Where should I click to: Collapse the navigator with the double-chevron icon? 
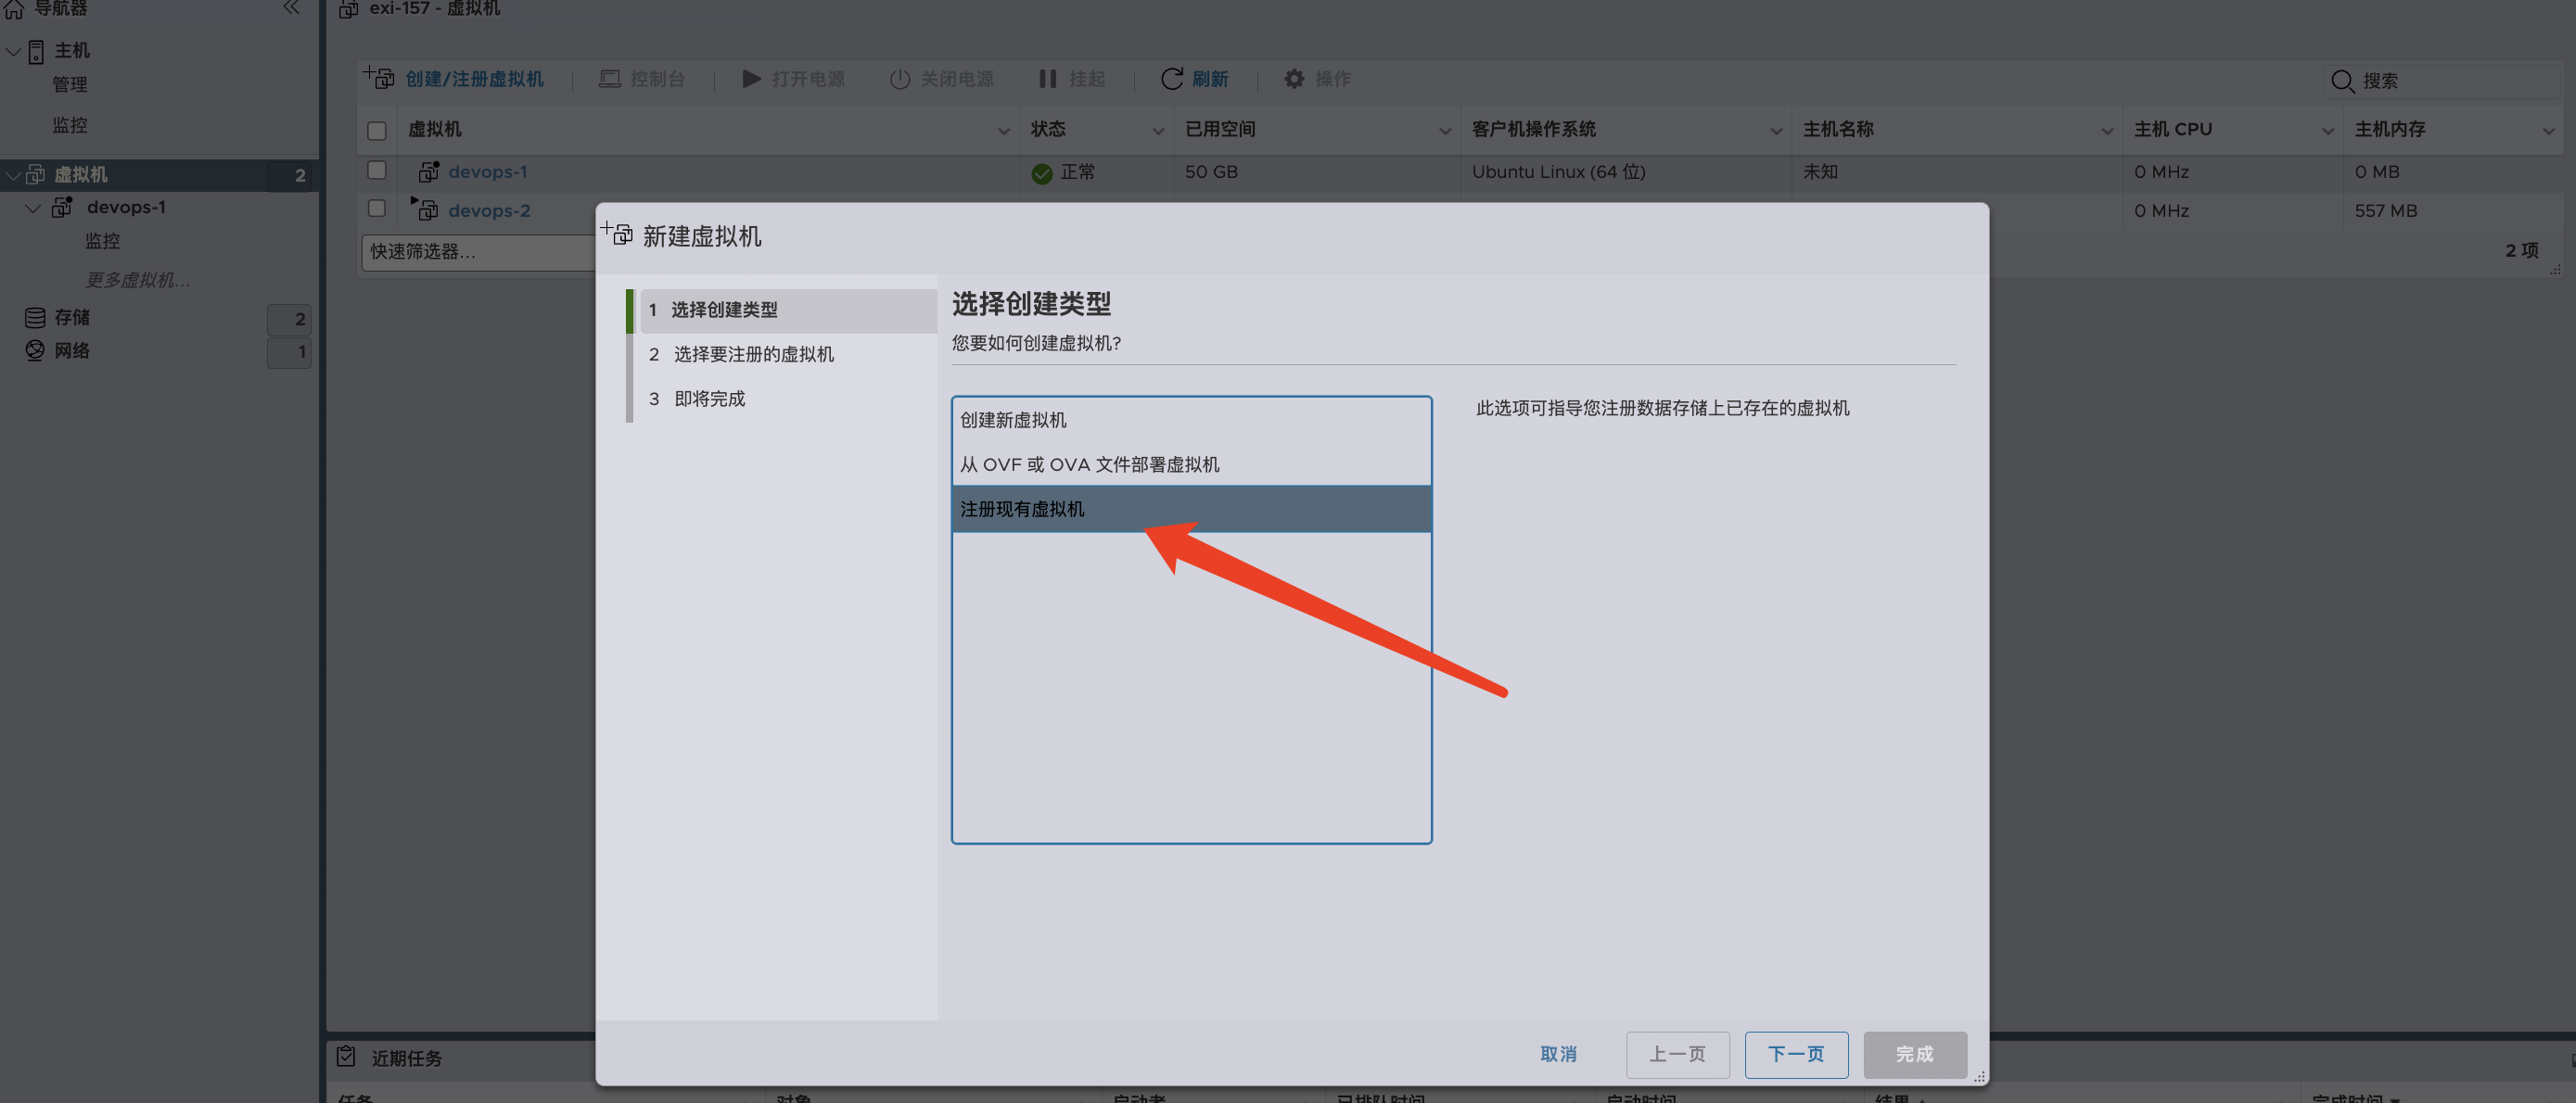click(x=291, y=9)
